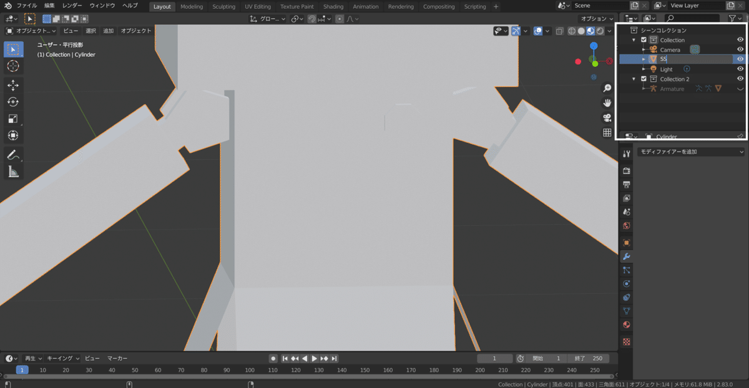
Task: Hide the Collection in the outliner via its eye
Action: [740, 40]
